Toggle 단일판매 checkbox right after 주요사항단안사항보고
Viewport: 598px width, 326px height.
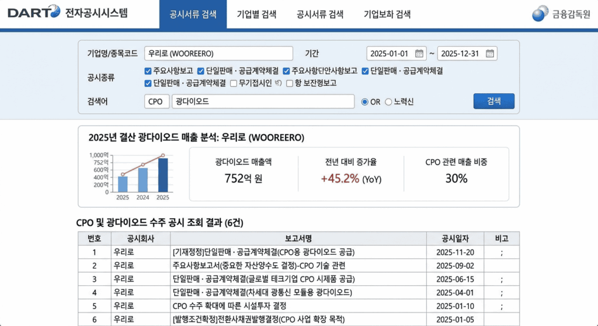tap(365, 71)
